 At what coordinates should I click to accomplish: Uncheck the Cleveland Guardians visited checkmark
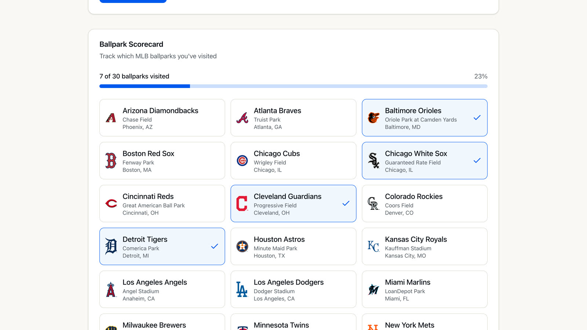pos(346,203)
